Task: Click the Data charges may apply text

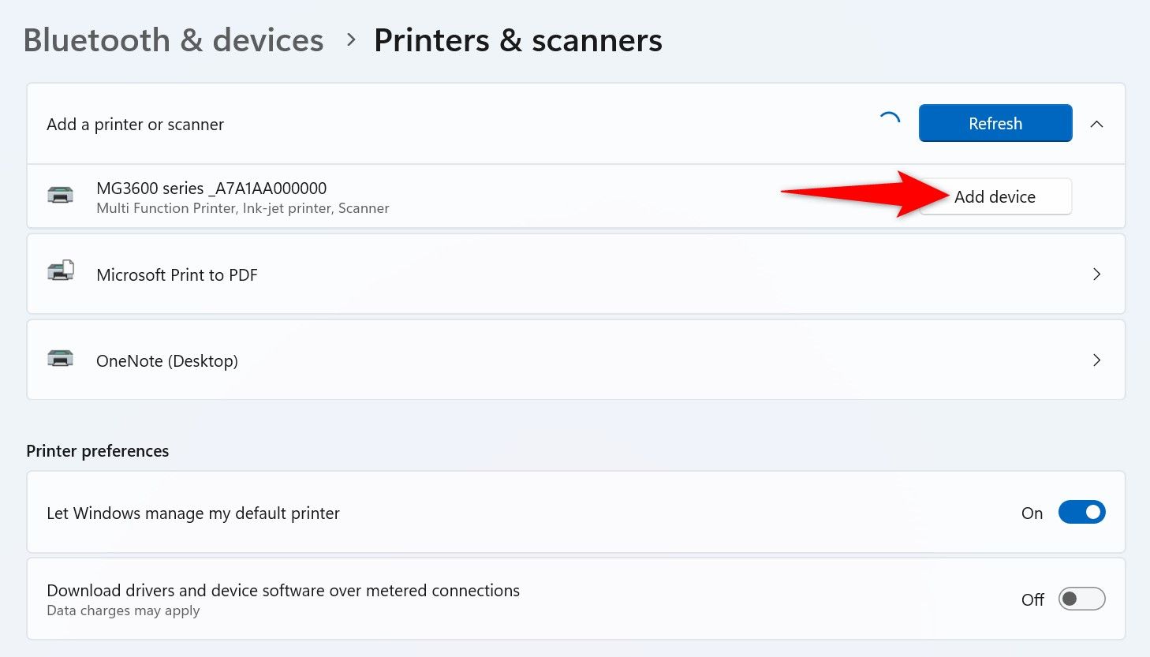Action: (x=123, y=611)
